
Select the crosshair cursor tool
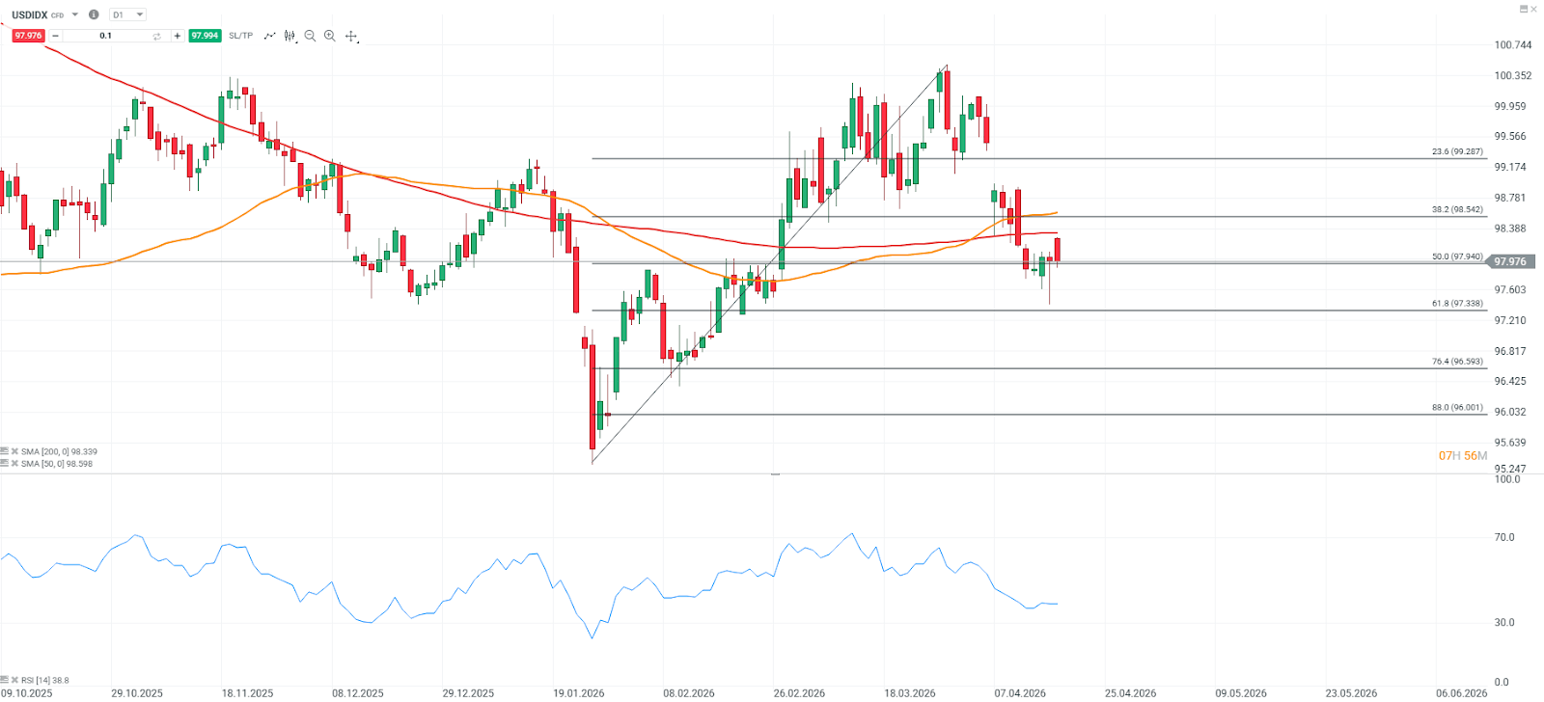351,36
